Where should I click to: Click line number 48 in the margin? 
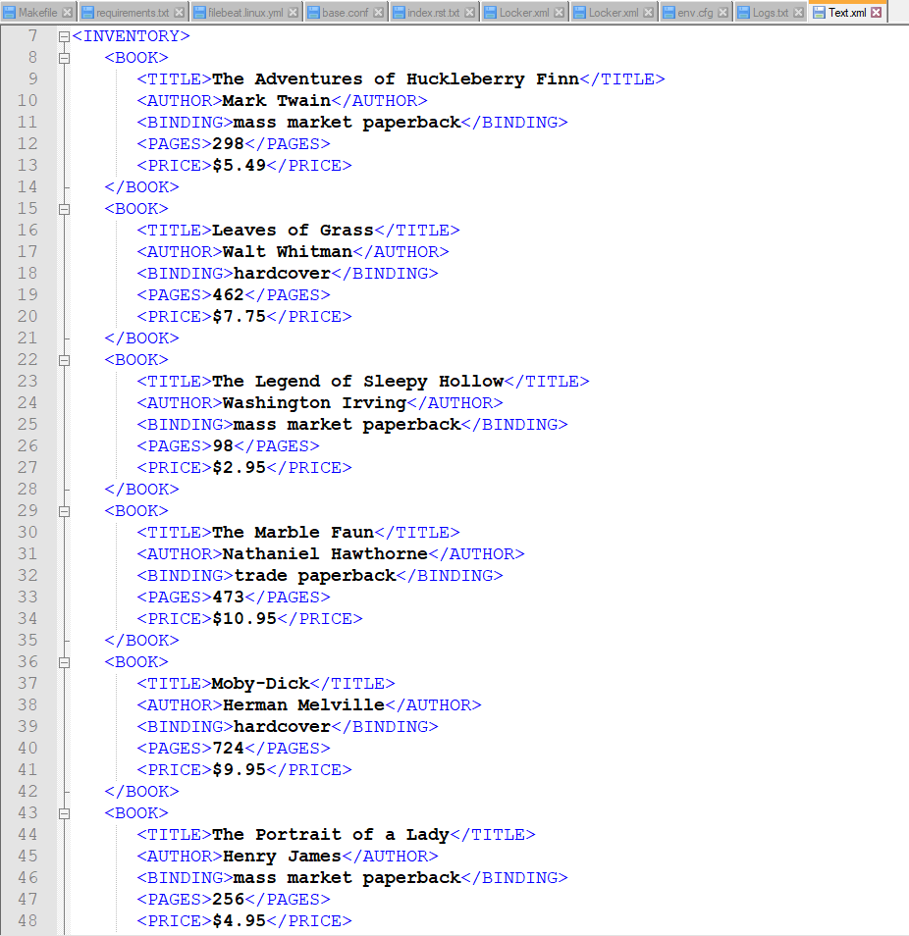(x=27, y=921)
